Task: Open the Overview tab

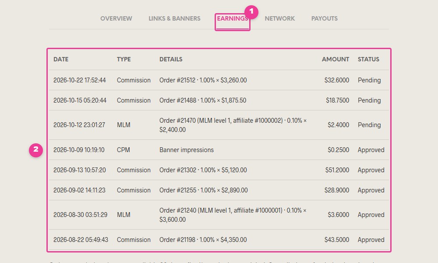Action: tap(116, 18)
